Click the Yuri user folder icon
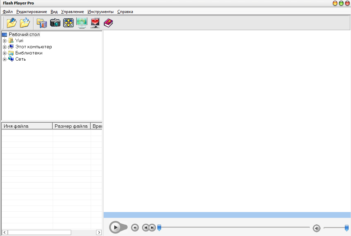 pos(11,40)
